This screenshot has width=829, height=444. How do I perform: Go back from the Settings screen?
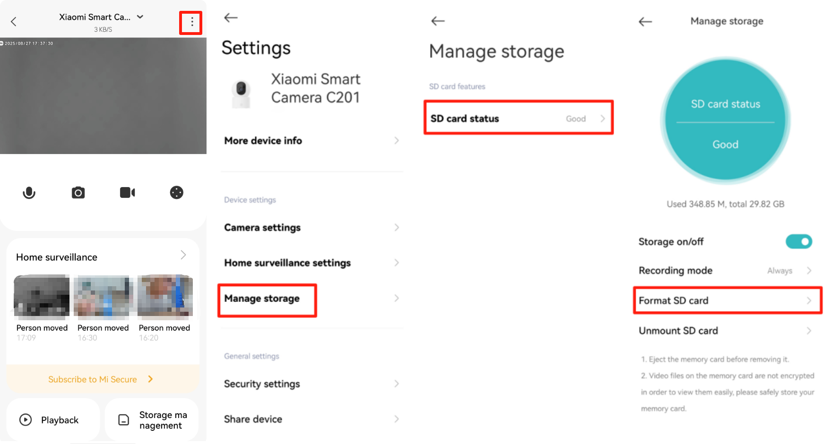231,18
